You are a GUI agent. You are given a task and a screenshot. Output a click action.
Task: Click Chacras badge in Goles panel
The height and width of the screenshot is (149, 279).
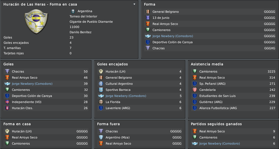coord(7,71)
